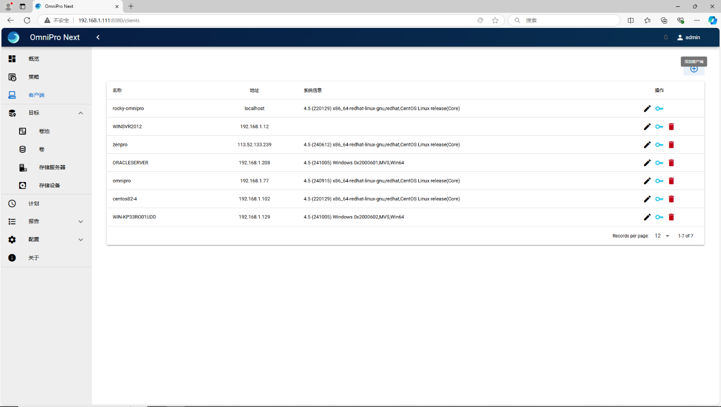Expand the 配置 sidebar menu
Screen dimensions: 721x407
81,239
